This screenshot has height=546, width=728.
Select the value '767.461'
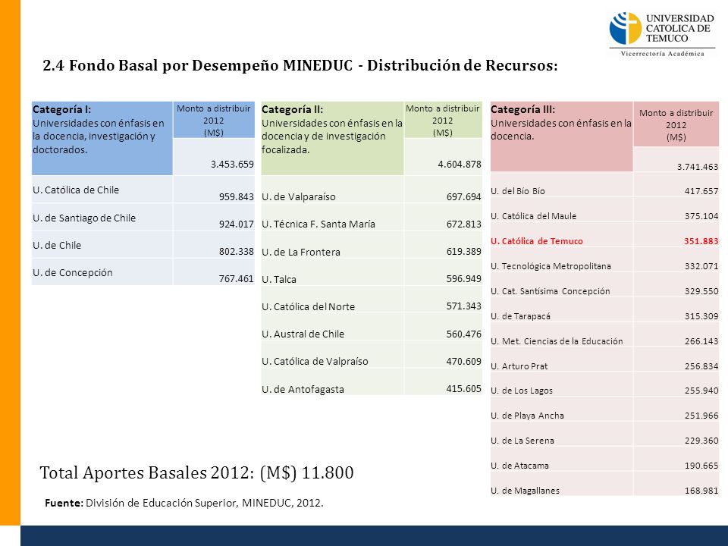(237, 279)
